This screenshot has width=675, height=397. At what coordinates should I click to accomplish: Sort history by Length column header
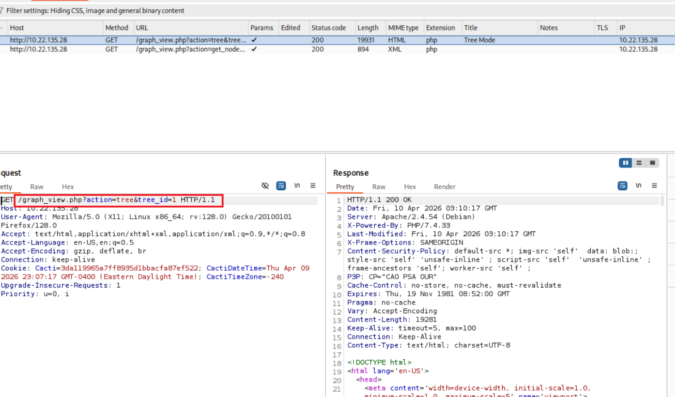coord(370,28)
